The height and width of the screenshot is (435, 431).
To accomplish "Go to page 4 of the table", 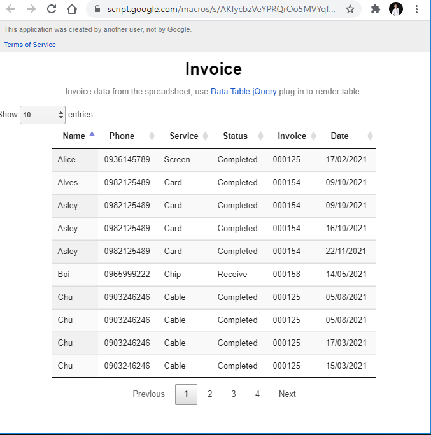I will point(257,394).
